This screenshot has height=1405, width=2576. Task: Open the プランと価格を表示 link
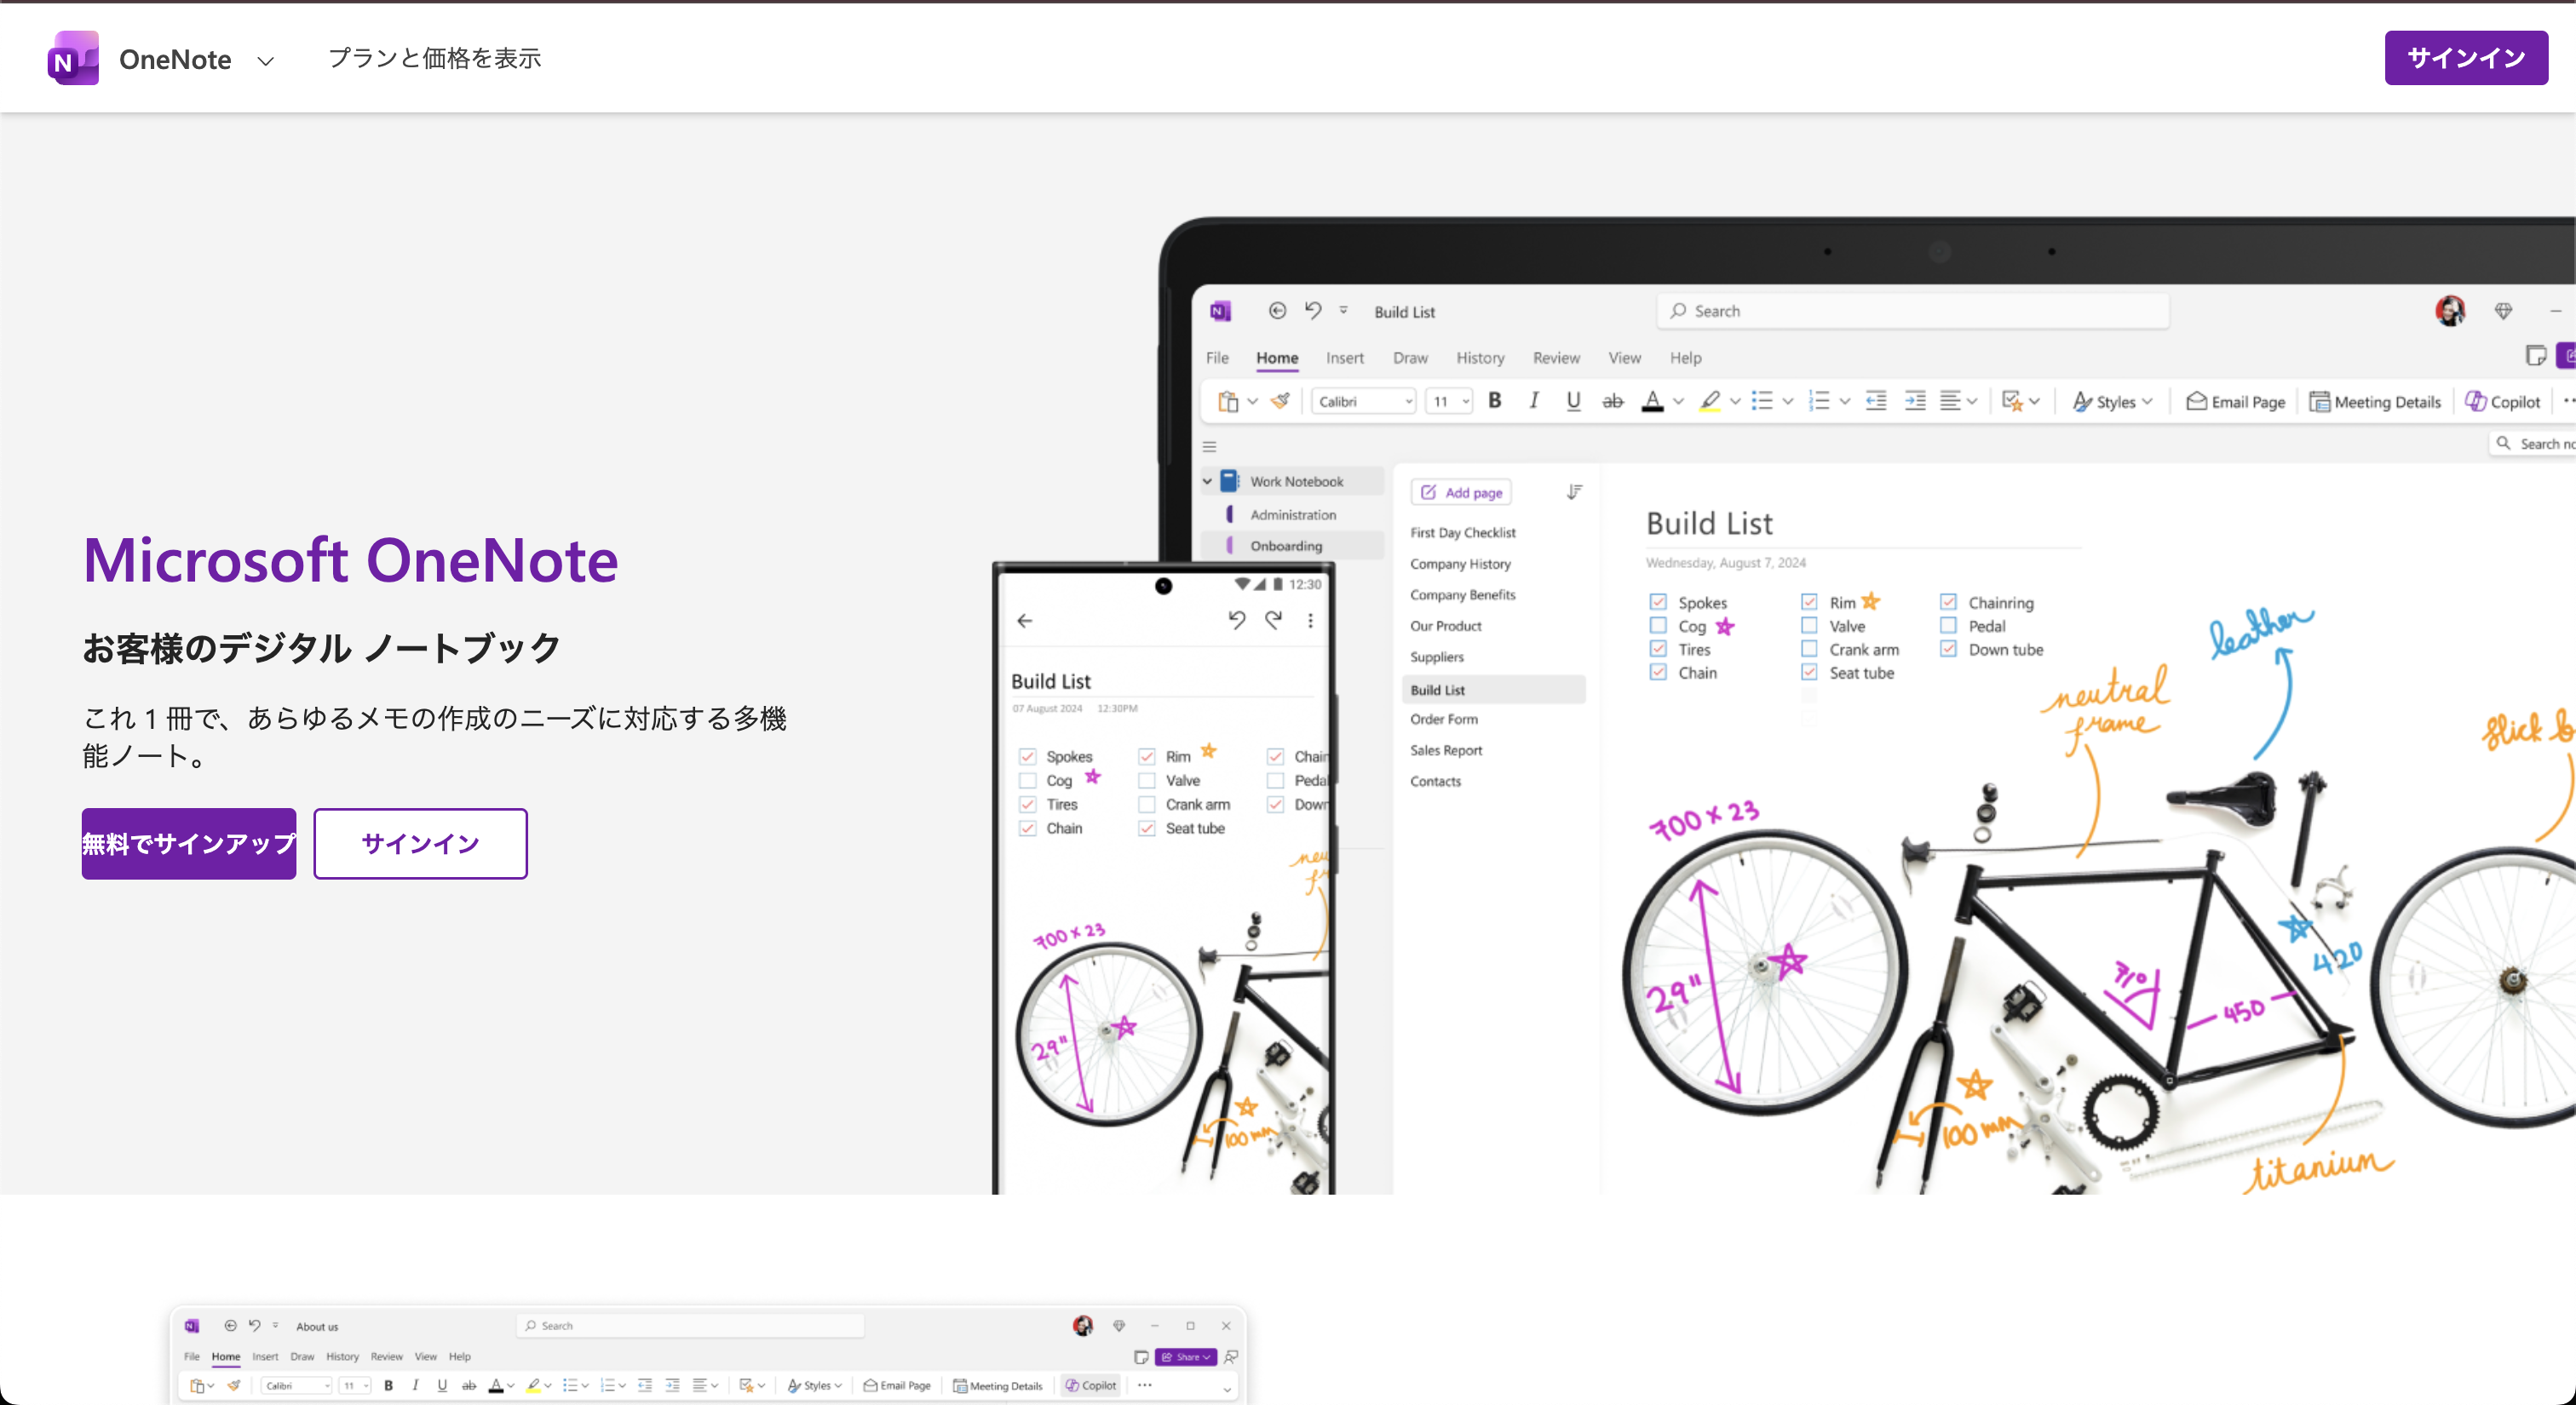coord(434,59)
